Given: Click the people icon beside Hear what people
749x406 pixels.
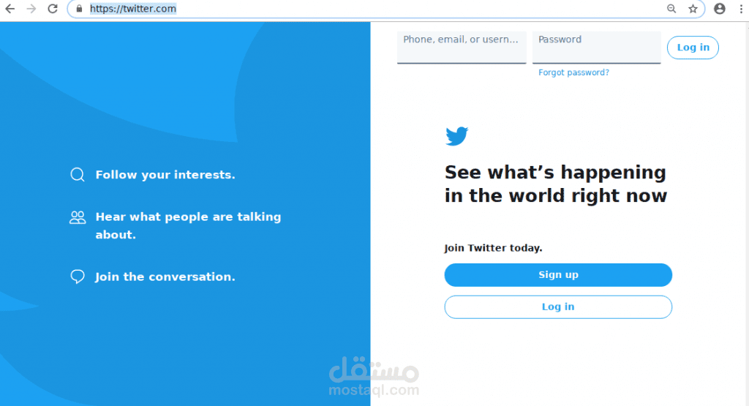Looking at the screenshot, I should (78, 217).
